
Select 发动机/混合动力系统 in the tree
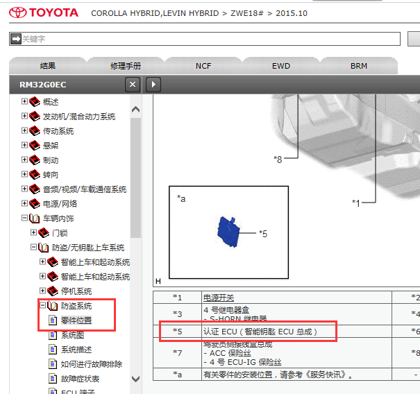pos(79,117)
